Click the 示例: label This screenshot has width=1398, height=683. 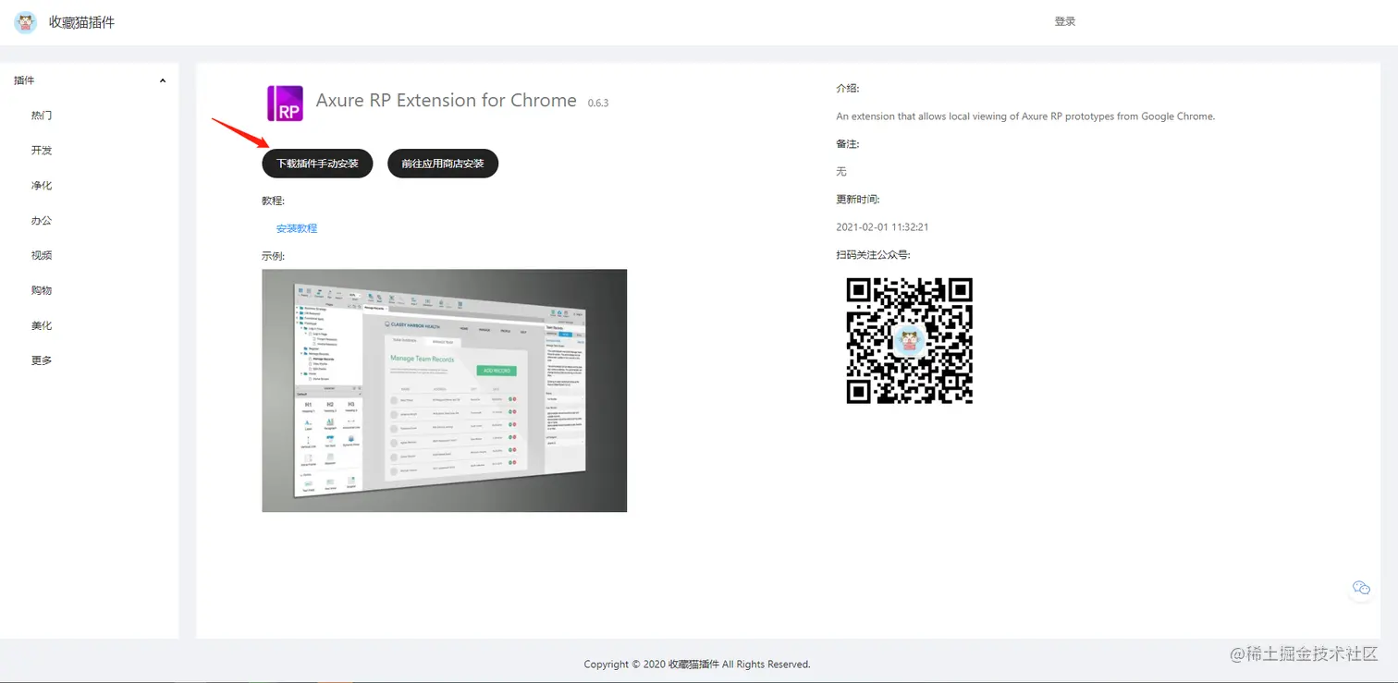(x=274, y=256)
